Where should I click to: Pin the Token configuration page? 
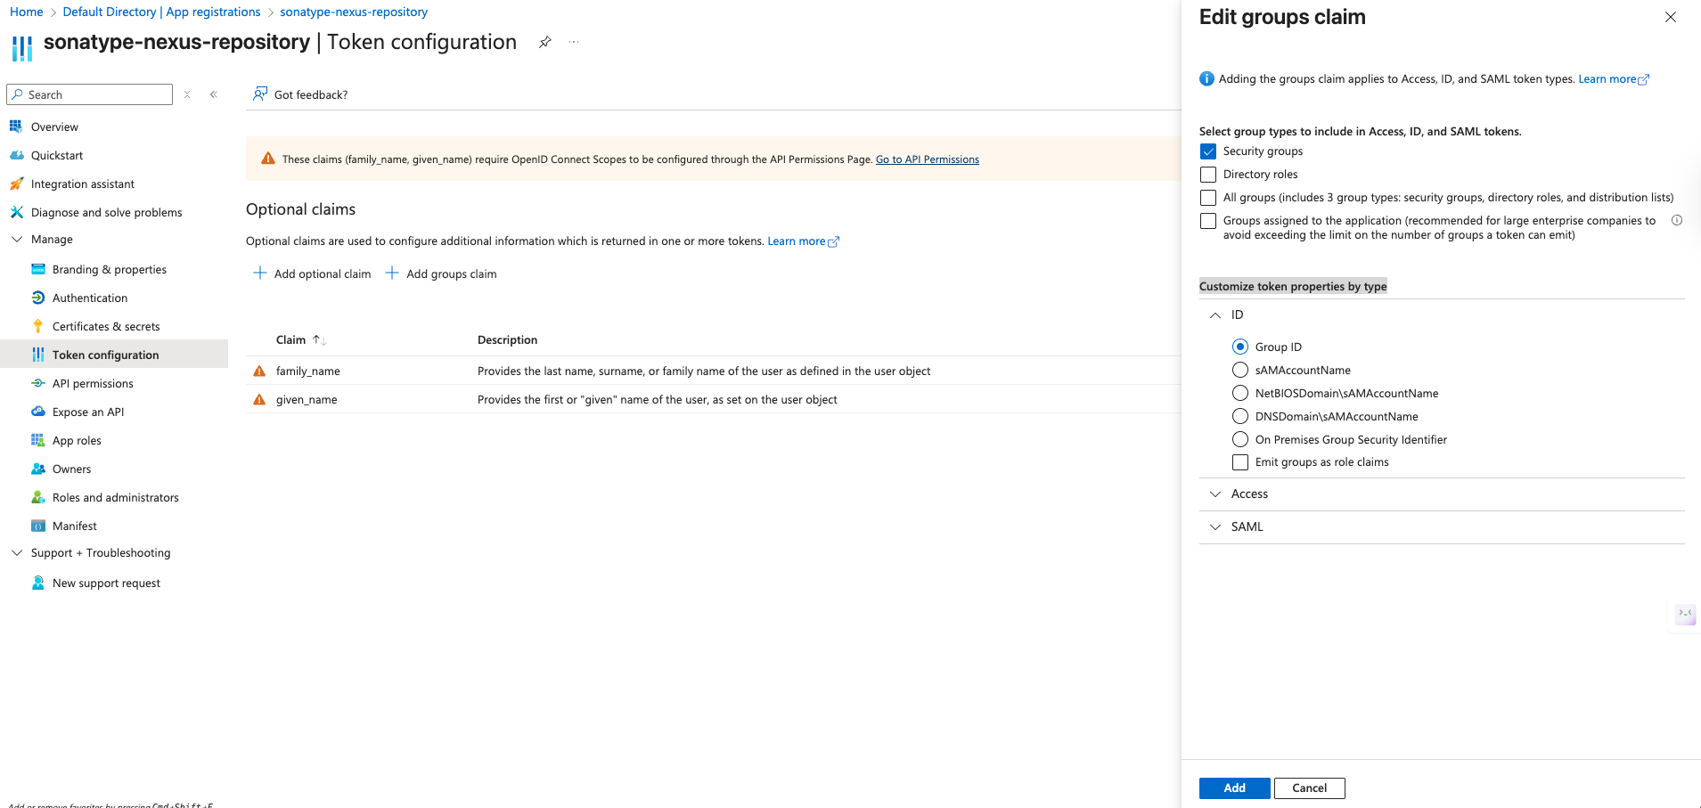coord(544,41)
